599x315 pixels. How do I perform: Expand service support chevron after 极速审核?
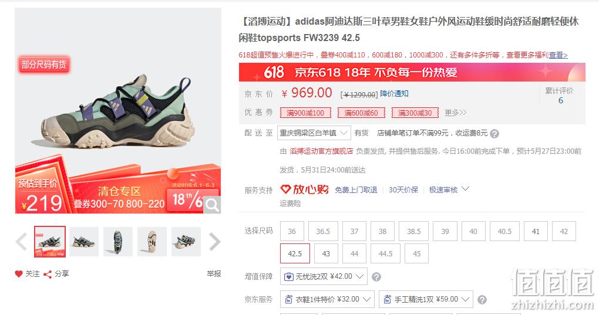pos(465,189)
